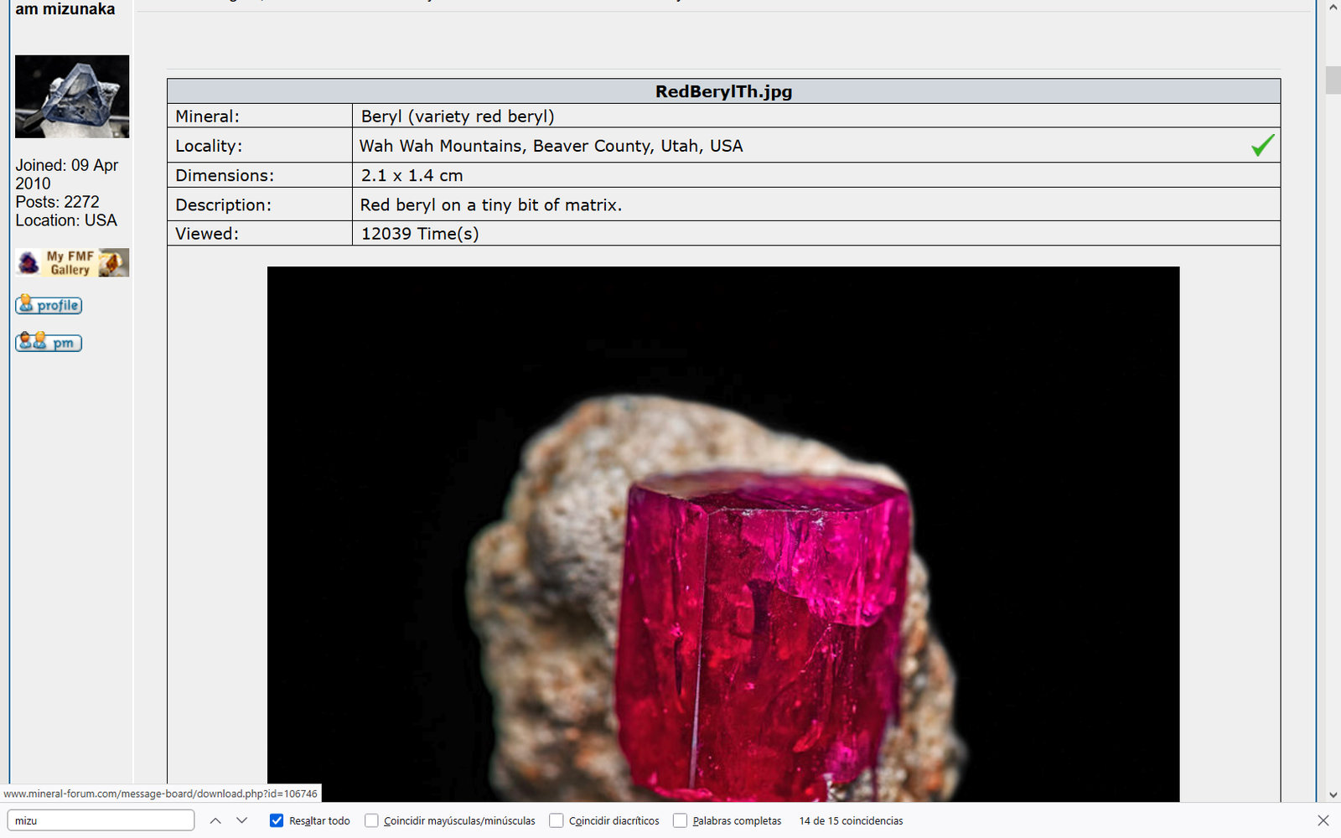Click the green checkmark beside Locality

coord(1262,145)
